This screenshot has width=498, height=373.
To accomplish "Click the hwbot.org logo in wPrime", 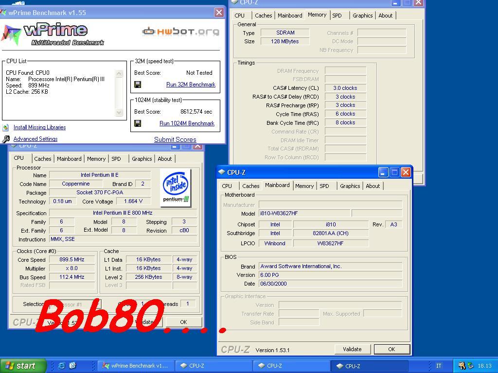I will coord(180,31).
